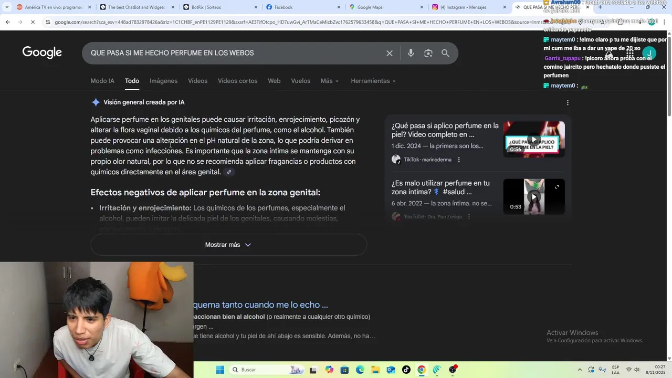Close the Facebook browser tab

[x=339, y=7]
